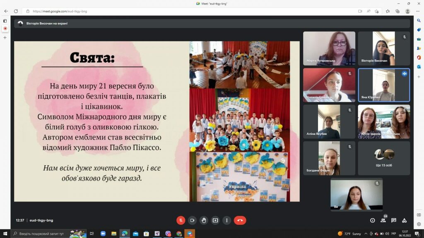This screenshot has height=238, width=424.
Task: Unmute the microphone in Meet controls
Action: 181,221
